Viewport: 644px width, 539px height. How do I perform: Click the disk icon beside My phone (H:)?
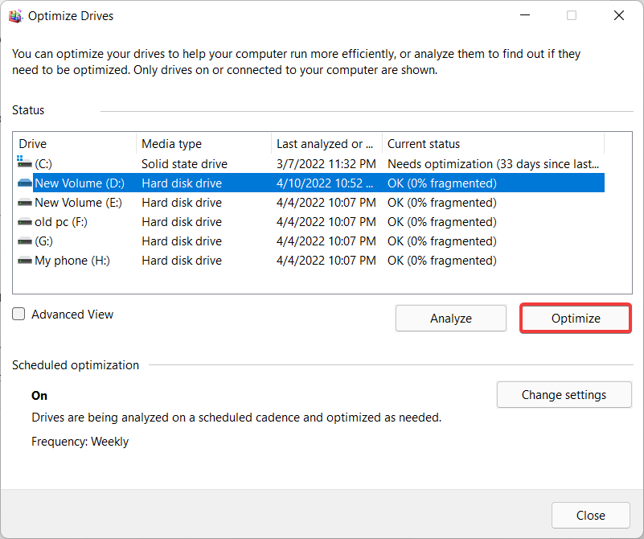25,260
